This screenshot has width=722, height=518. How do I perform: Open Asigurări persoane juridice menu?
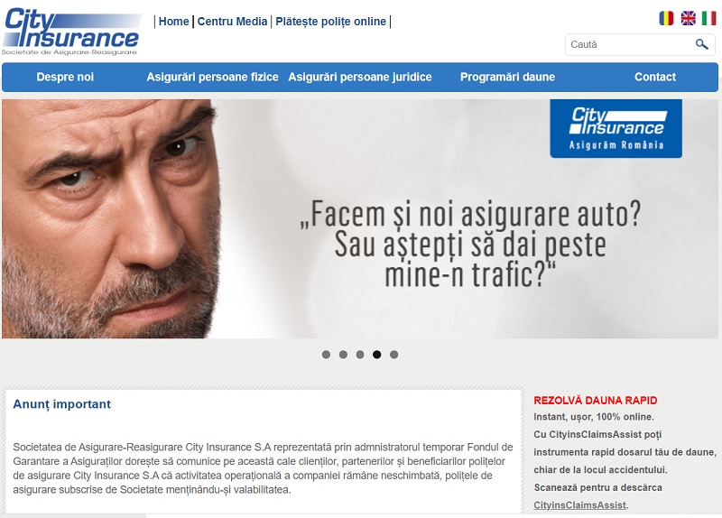pos(360,77)
